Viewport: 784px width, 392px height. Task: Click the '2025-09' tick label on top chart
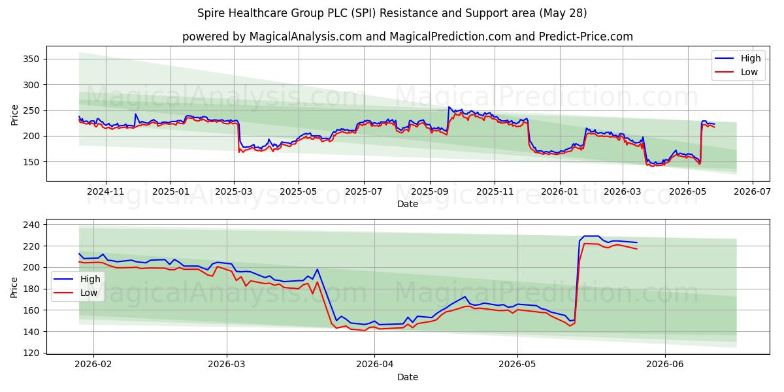coord(430,192)
